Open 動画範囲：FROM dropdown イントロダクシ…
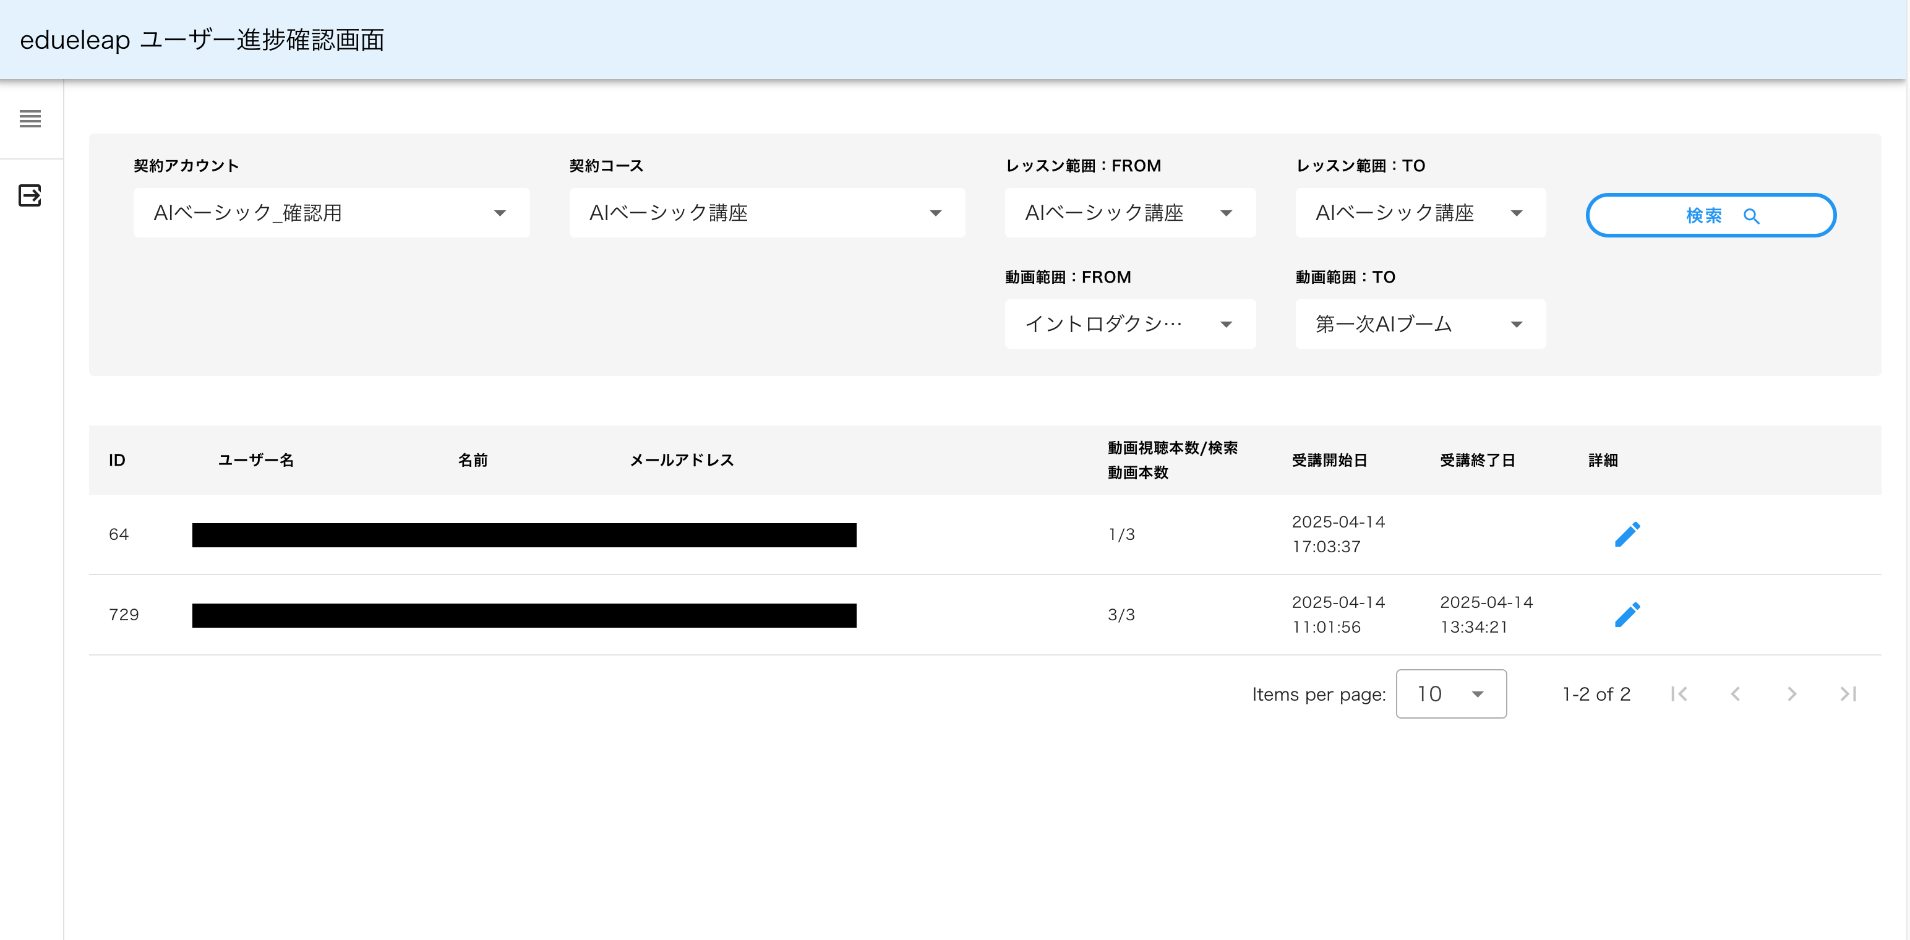 [x=1130, y=324]
